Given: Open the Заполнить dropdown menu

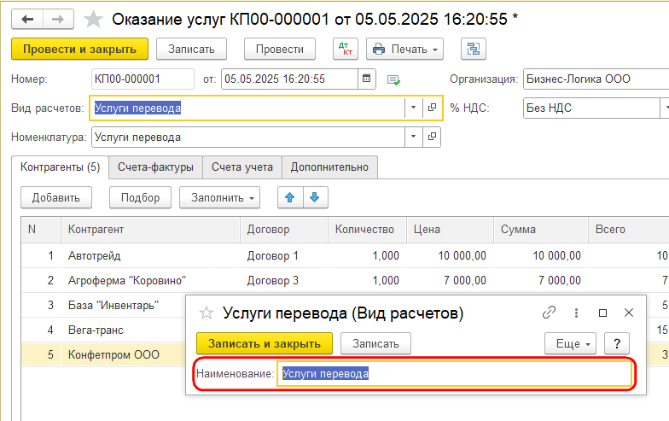Looking at the screenshot, I should (219, 197).
